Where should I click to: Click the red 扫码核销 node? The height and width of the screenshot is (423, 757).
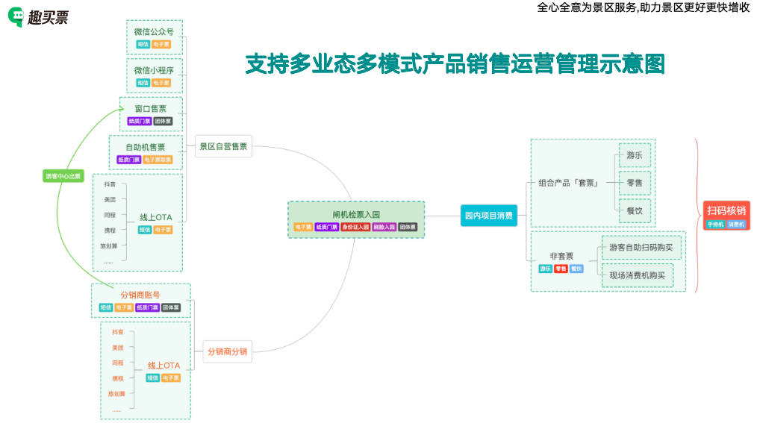pos(726,210)
